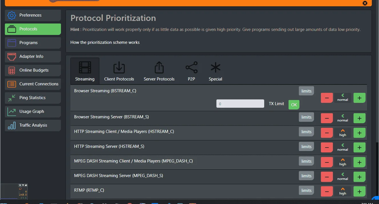Switch to Client Protocols tab
379x204 pixels.
coord(119,71)
